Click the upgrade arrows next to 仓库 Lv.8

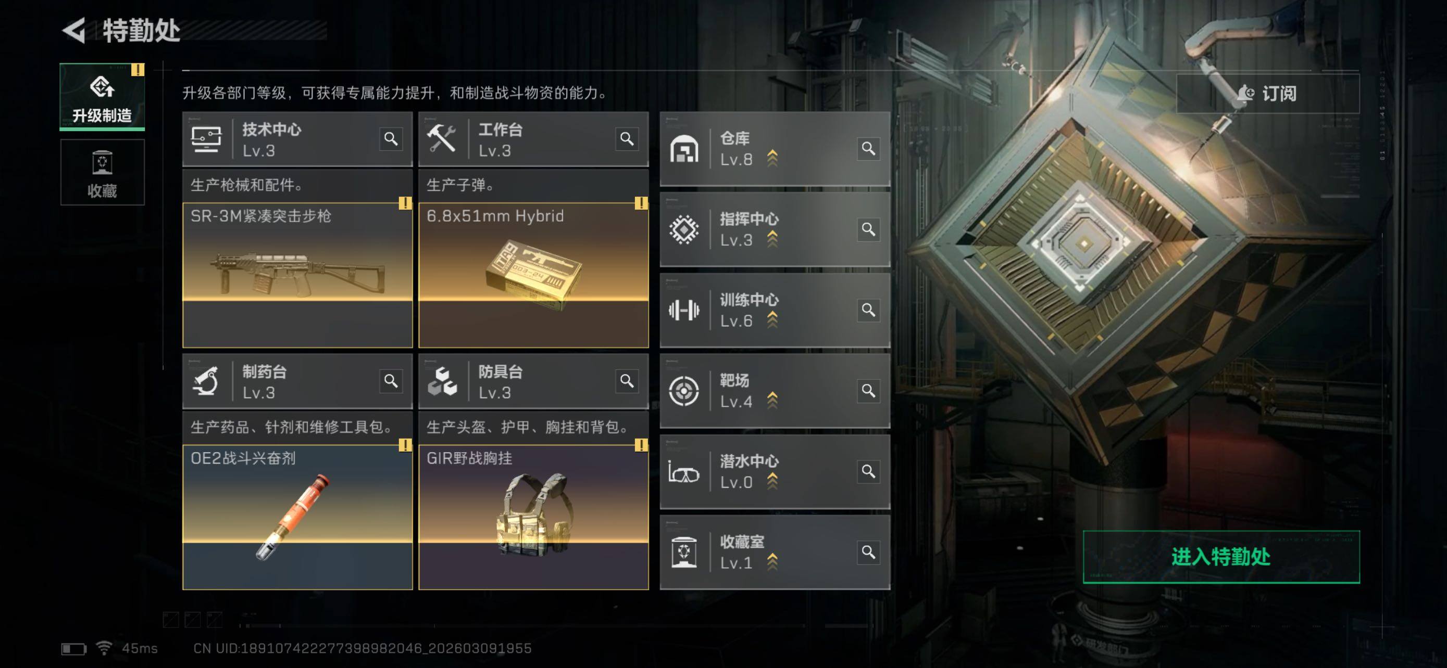tap(772, 158)
